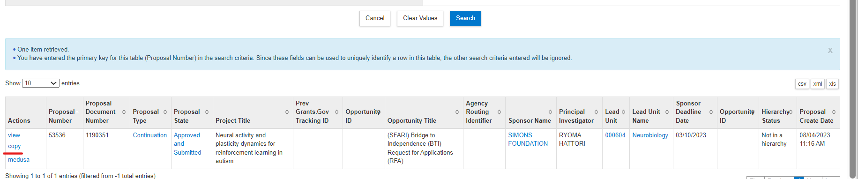
Task: Sort by Lead Unit Name arrows
Action: [x=667, y=112]
